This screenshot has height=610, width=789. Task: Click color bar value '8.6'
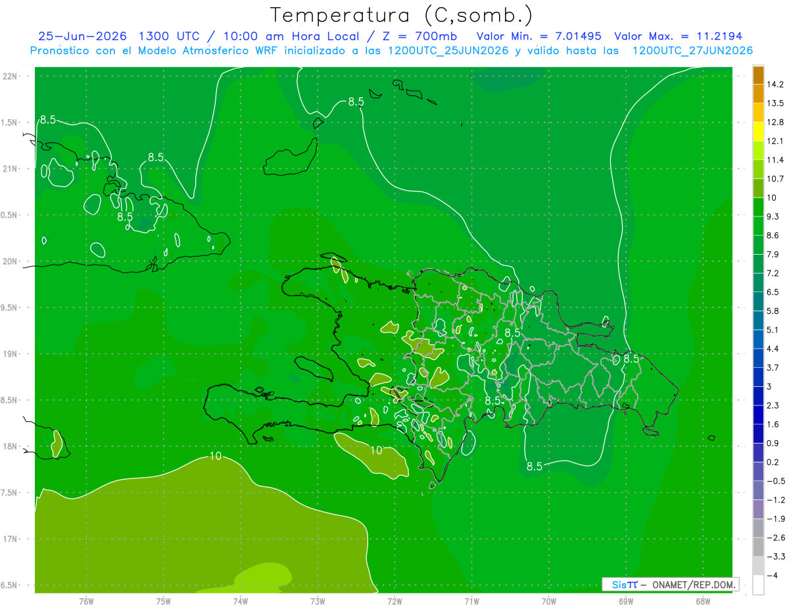[x=773, y=236]
